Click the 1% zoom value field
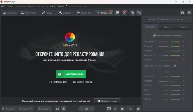This screenshot has height=112, width=193. (x=130, y=109)
